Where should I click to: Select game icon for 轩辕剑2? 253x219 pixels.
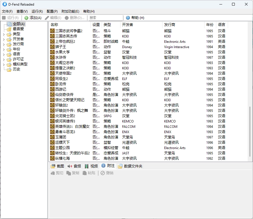tap(52, 105)
